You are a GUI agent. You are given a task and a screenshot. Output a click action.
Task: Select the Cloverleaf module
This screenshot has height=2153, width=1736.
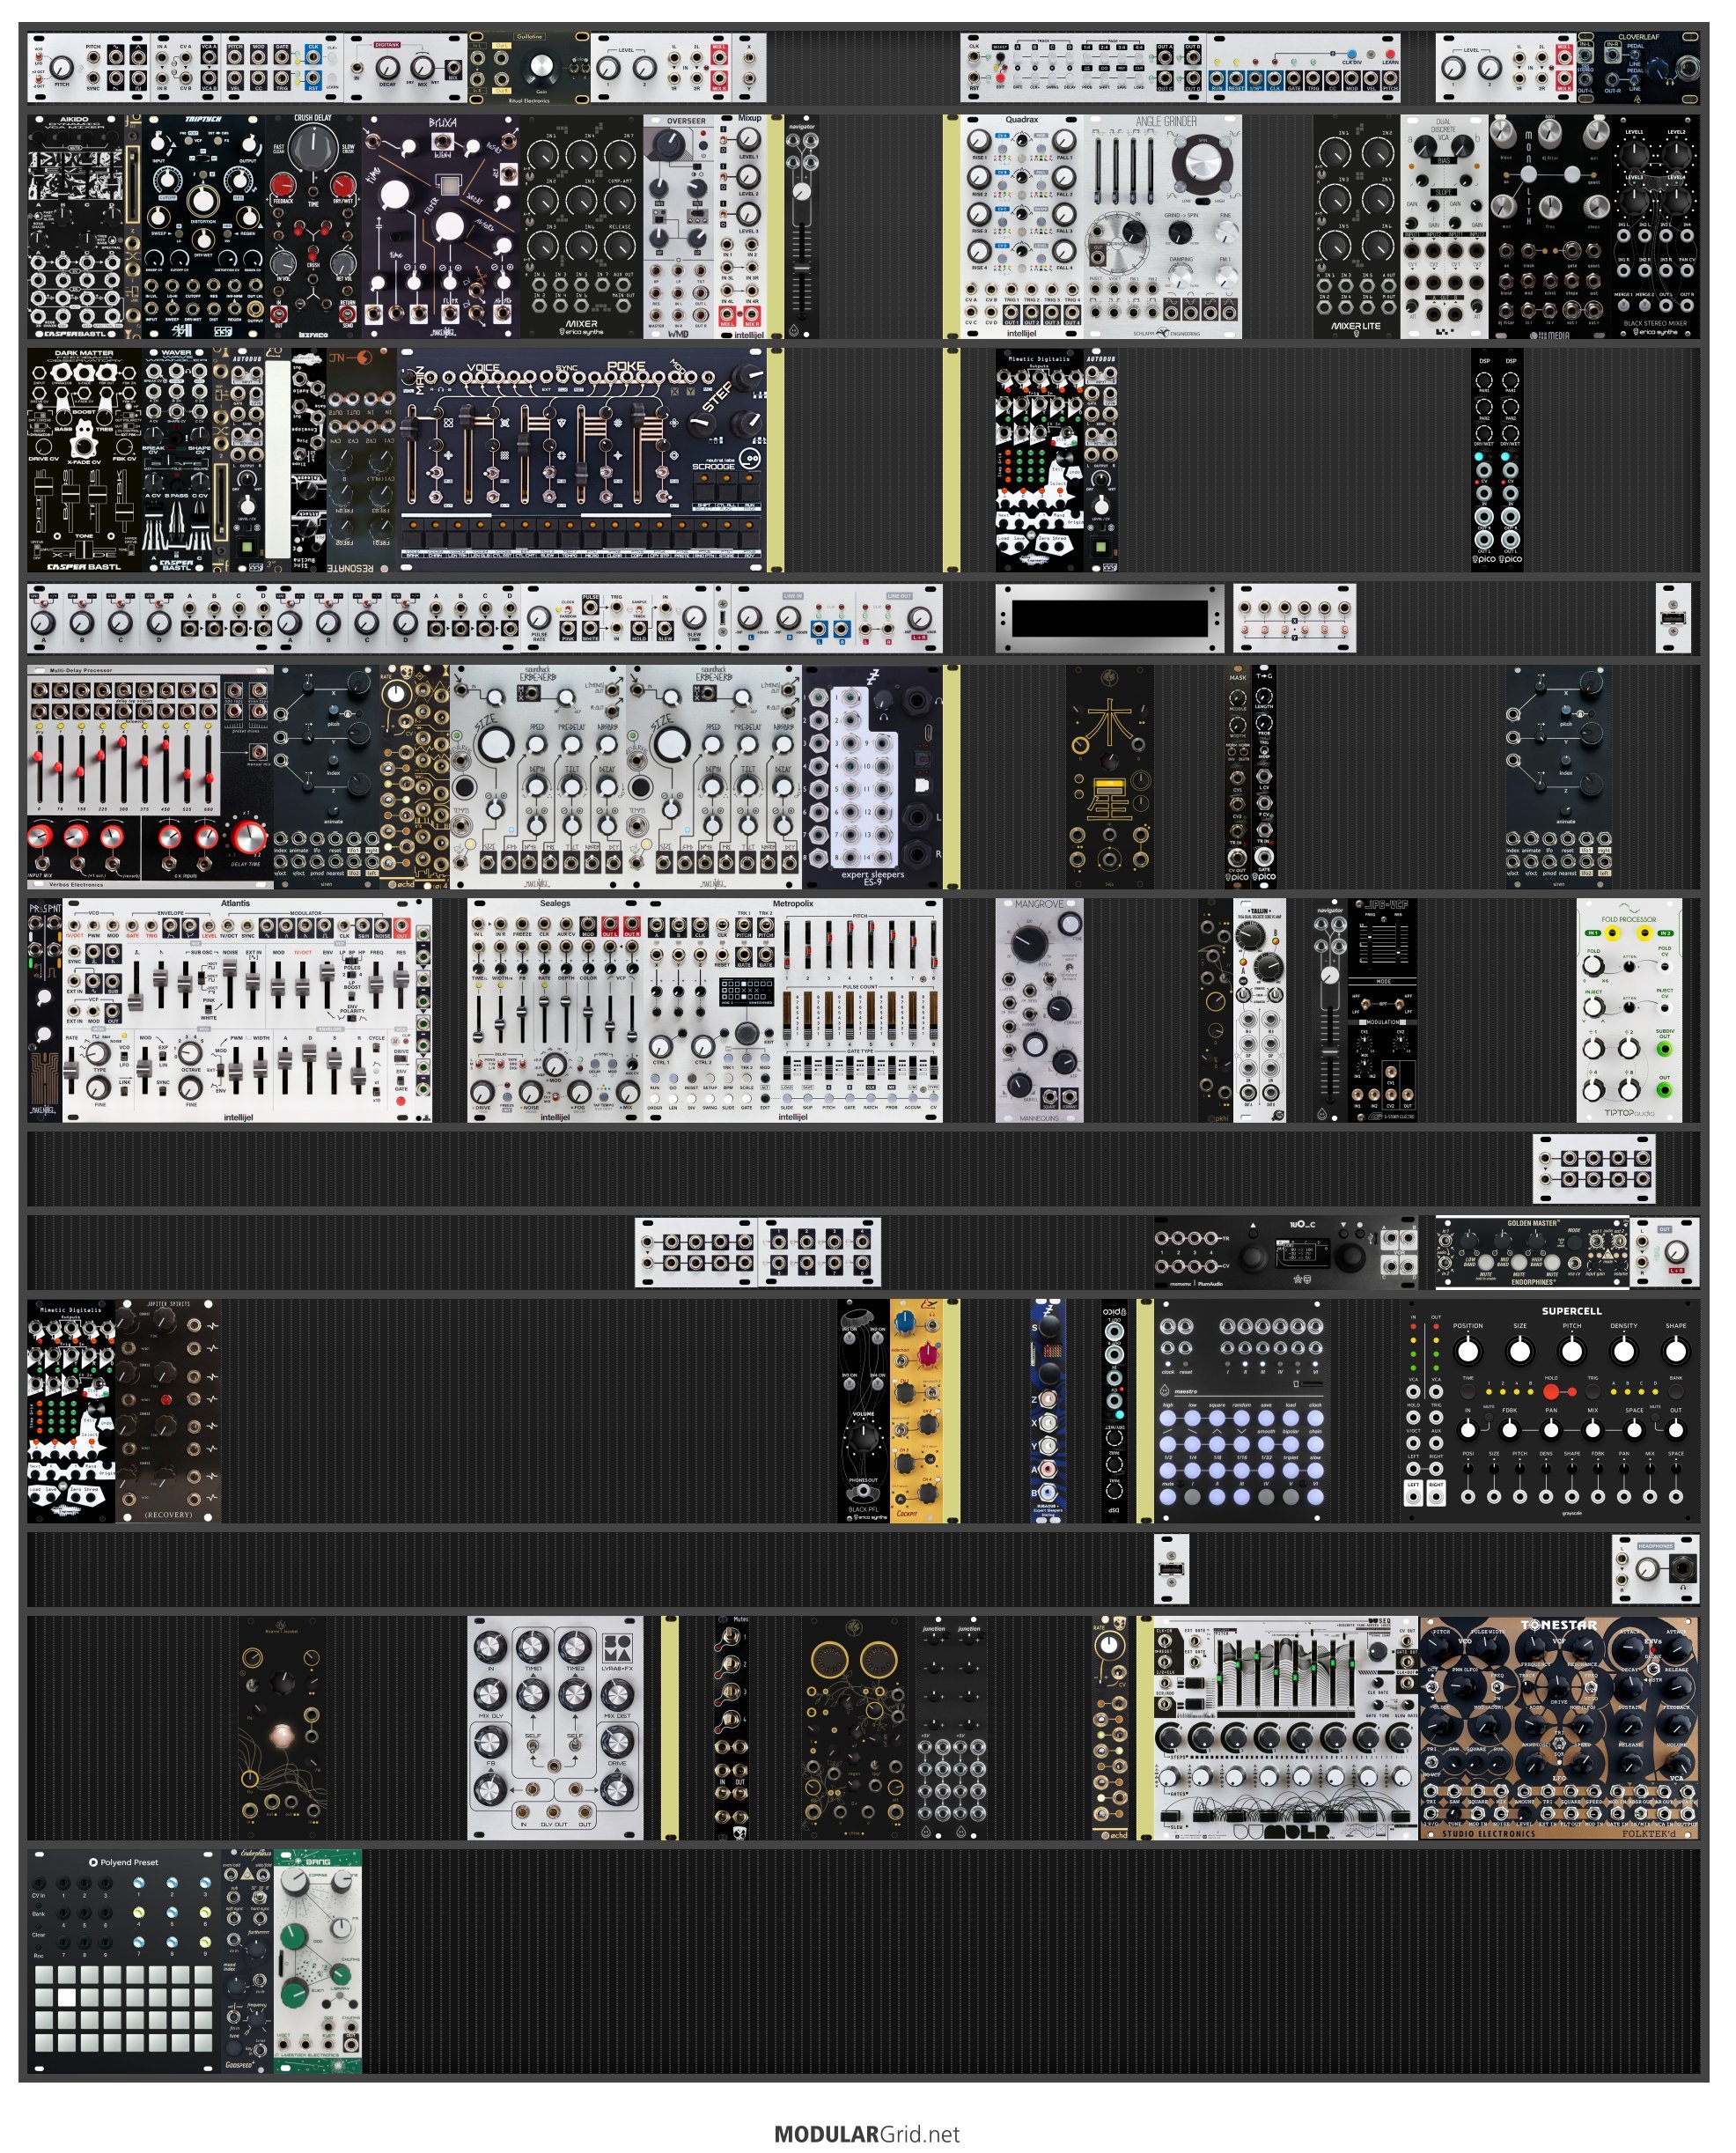1638,67
